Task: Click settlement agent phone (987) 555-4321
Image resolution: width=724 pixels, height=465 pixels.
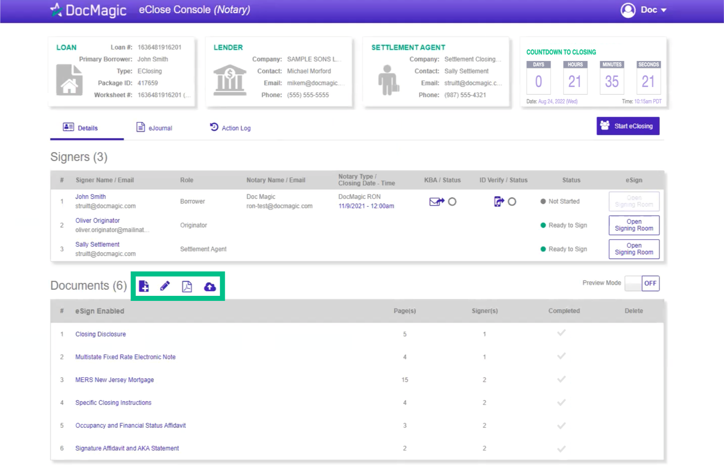Action: pos(465,95)
